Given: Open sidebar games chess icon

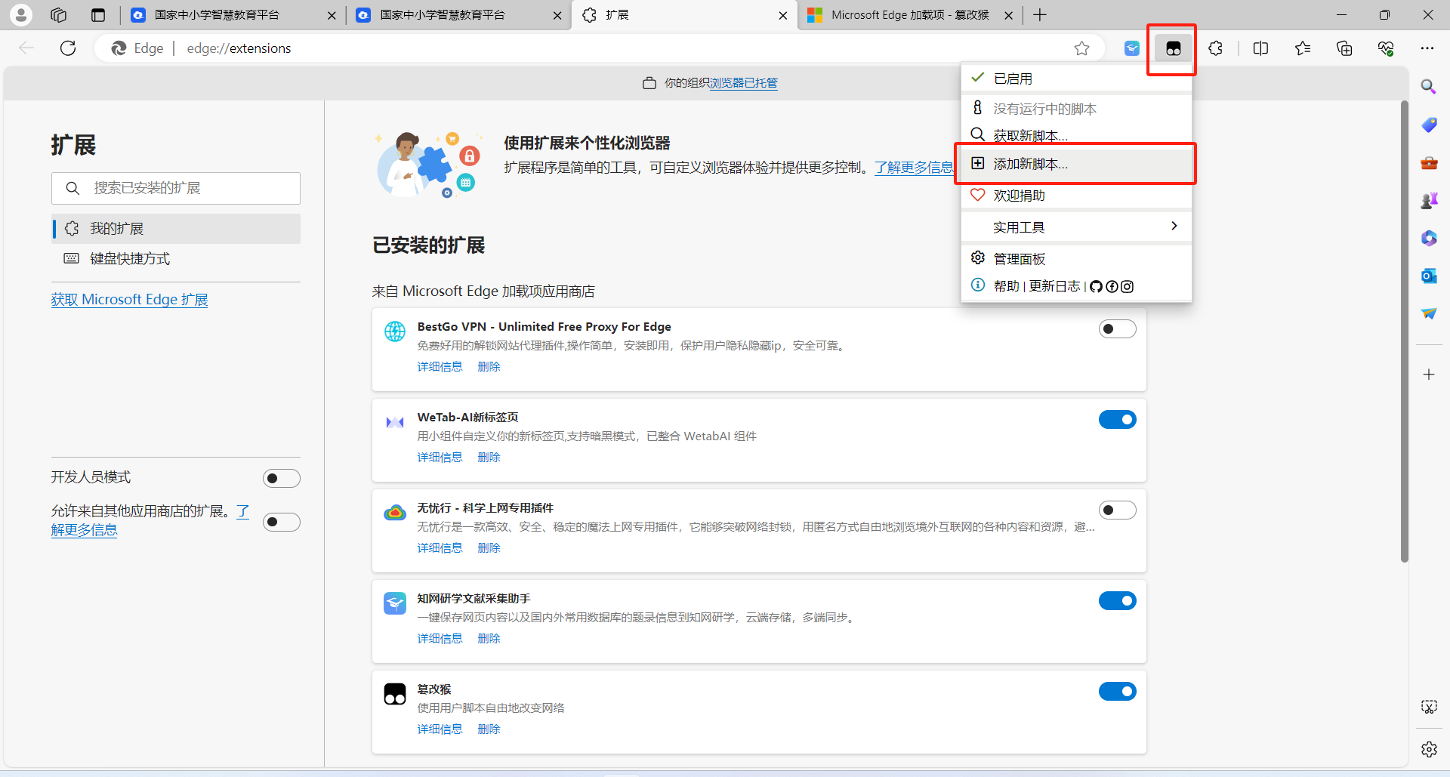Looking at the screenshot, I should tap(1428, 200).
